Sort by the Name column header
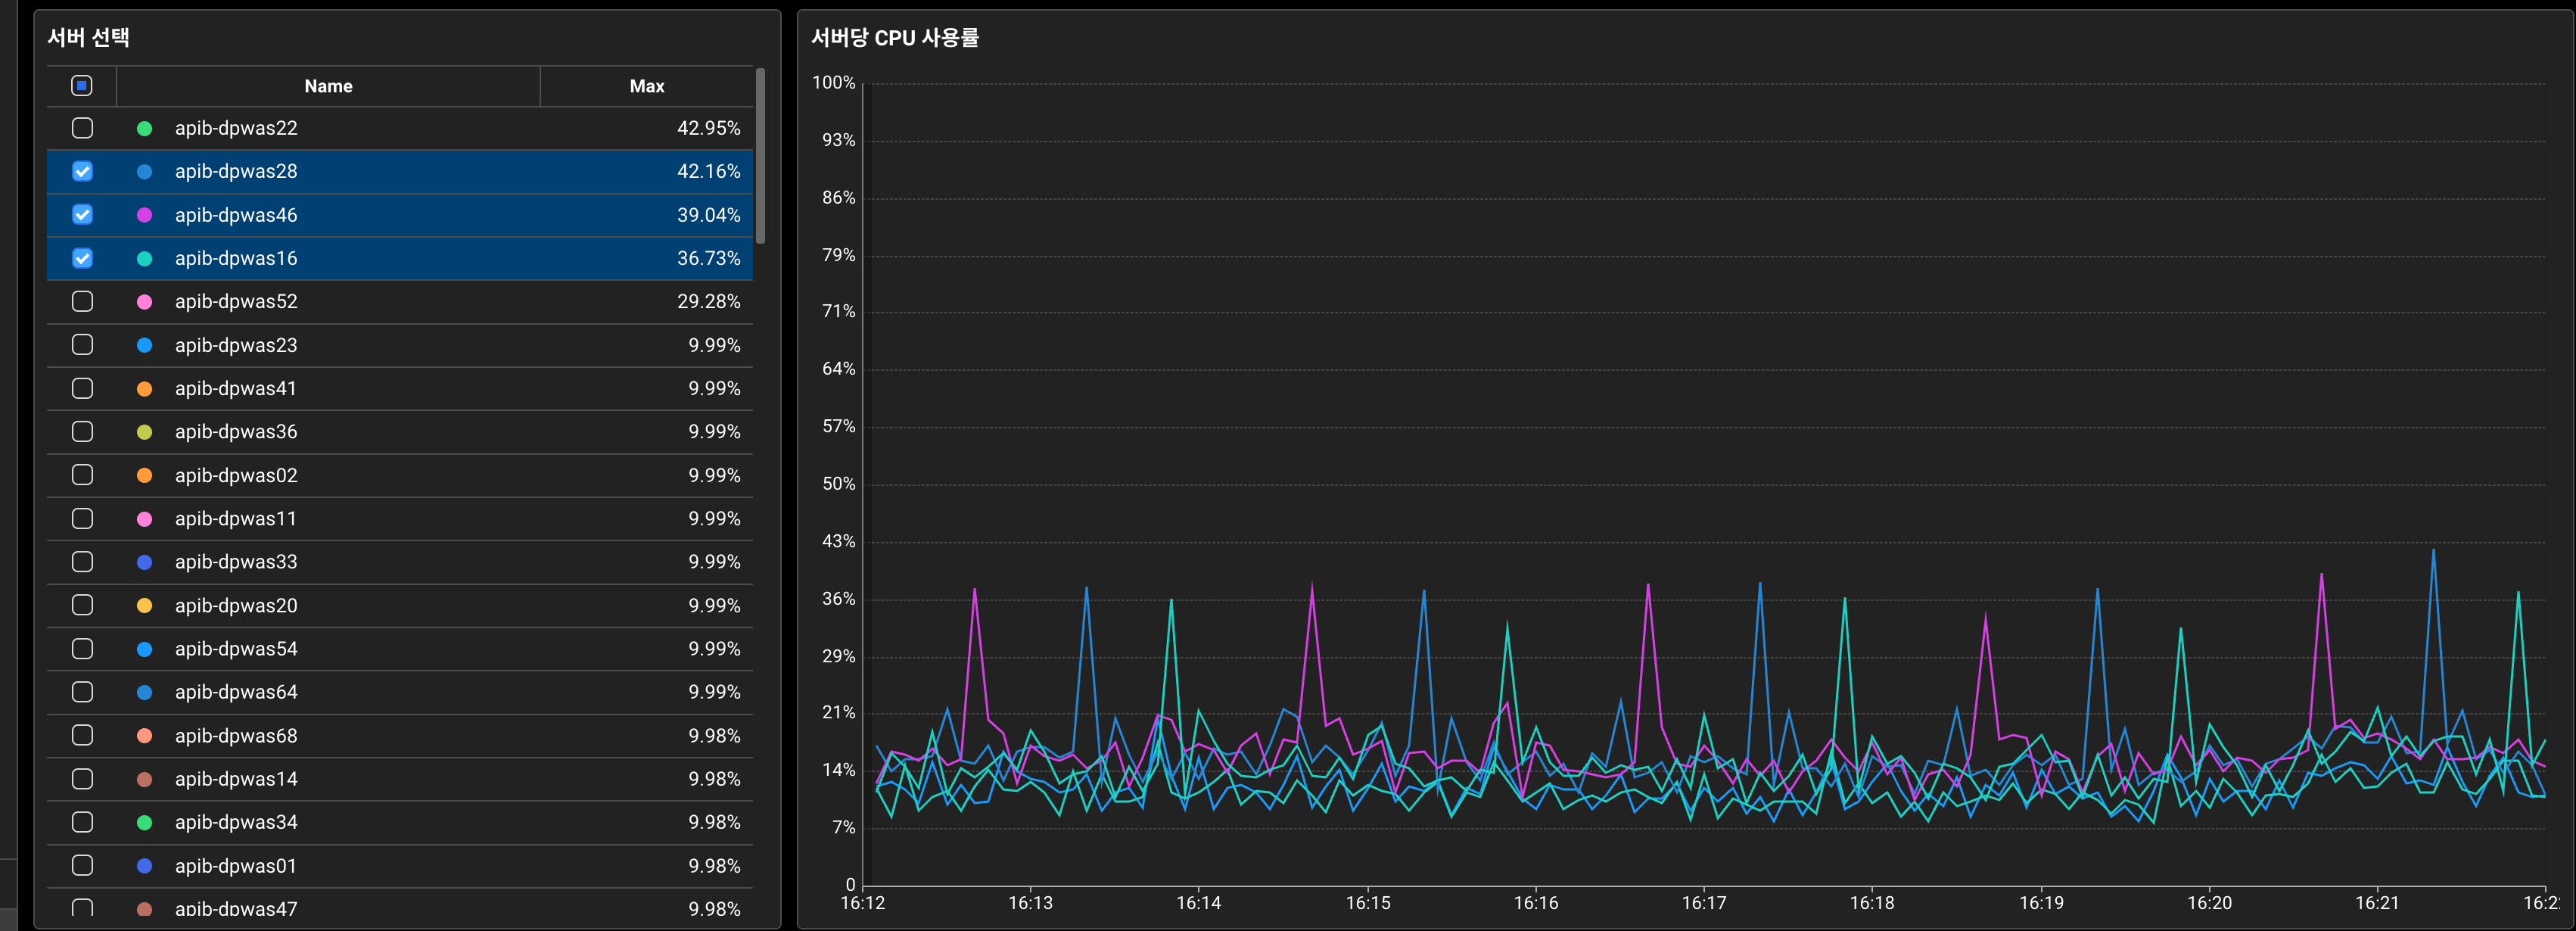This screenshot has height=931, width=2576. tap(328, 86)
